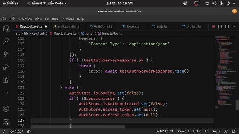Image resolution: width=239 pixels, height=134 pixels.
Task: Click the horizontal scrollbar at editor bottom
Action: pyautogui.click(x=78, y=127)
